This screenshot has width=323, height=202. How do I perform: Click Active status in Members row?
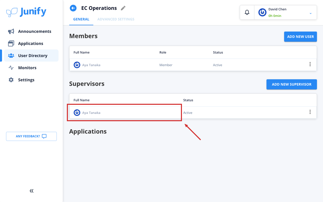(218, 65)
